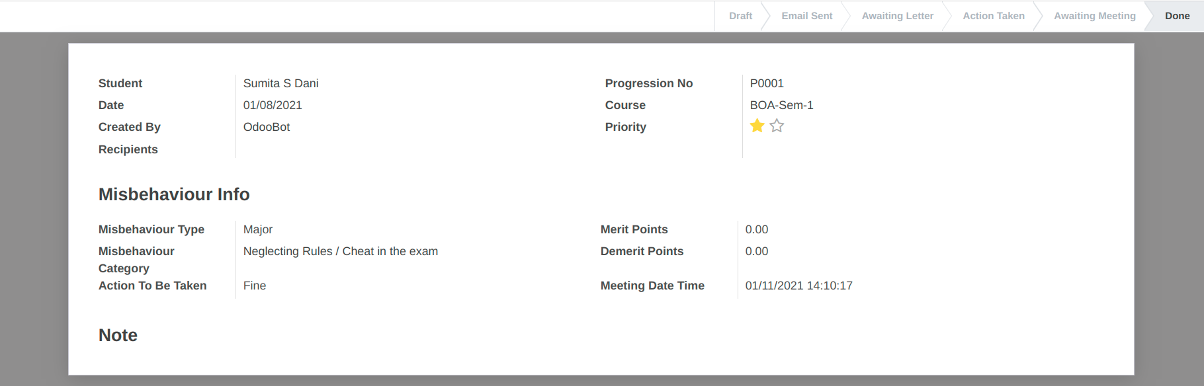This screenshot has width=1204, height=386.
Task: Click the Merit Points value
Action: tap(756, 229)
